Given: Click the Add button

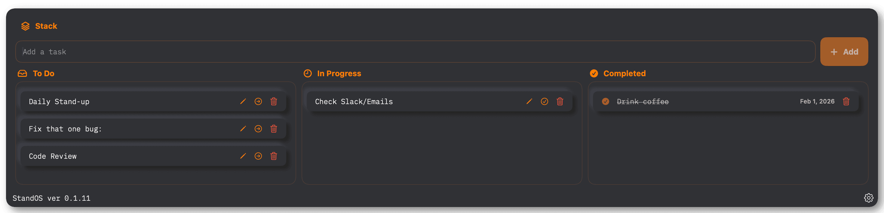Looking at the screenshot, I should click(844, 52).
